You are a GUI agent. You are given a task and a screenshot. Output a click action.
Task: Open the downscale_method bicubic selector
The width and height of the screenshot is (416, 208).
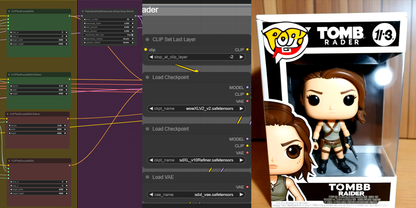point(109,39)
